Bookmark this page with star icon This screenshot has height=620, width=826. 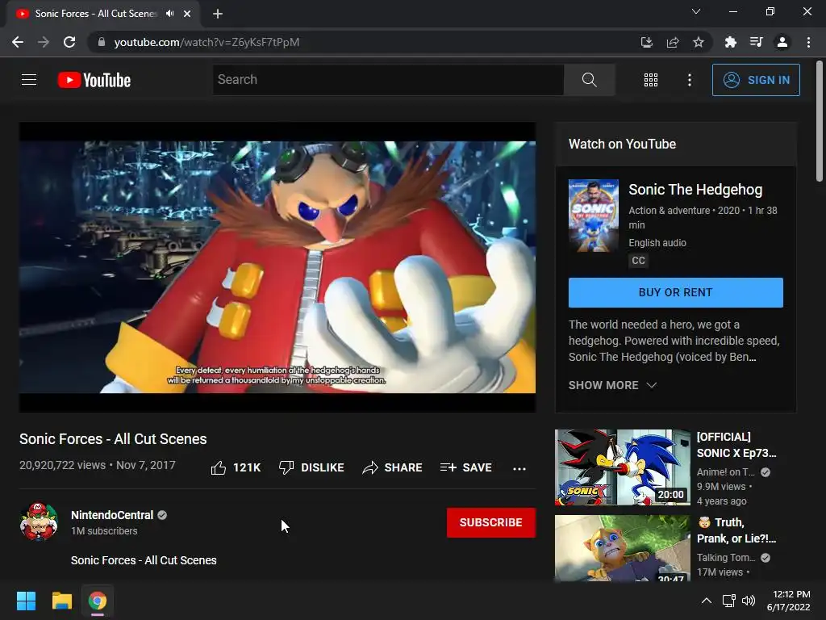[699, 42]
